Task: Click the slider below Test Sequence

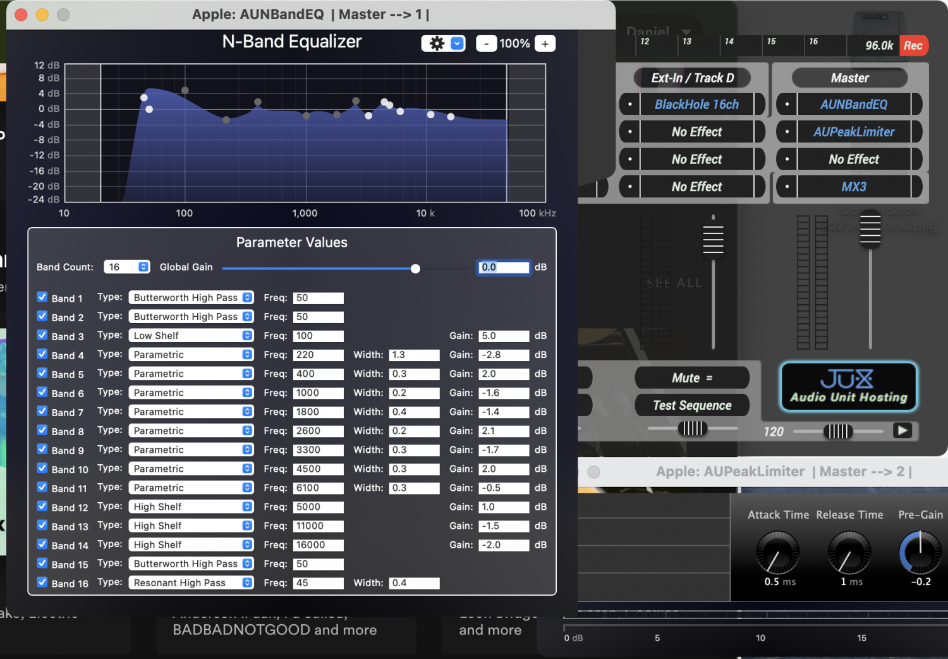Action: 693,428
